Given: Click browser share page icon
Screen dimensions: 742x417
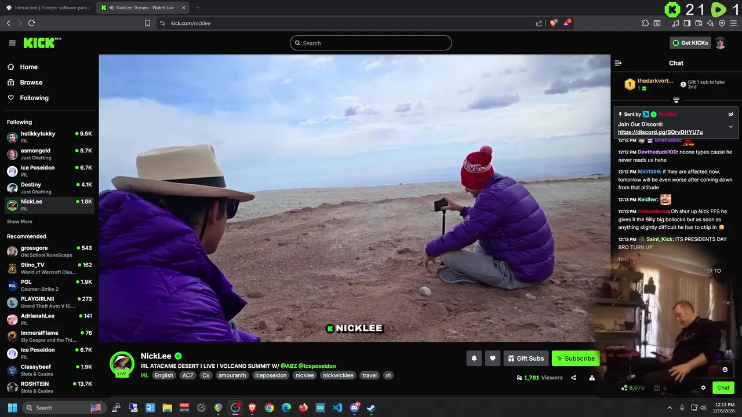Looking at the screenshot, I should [539, 23].
